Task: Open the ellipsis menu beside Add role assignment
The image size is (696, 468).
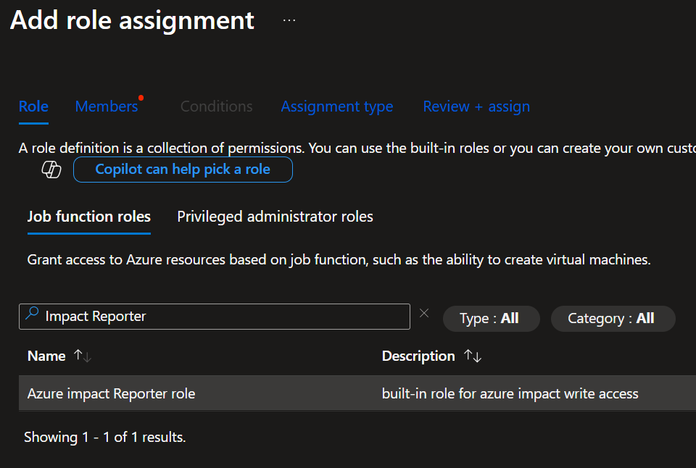Action: click(289, 20)
